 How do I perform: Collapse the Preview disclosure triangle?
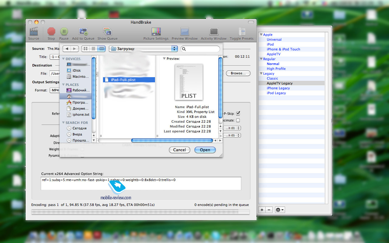pyautogui.click(x=164, y=59)
